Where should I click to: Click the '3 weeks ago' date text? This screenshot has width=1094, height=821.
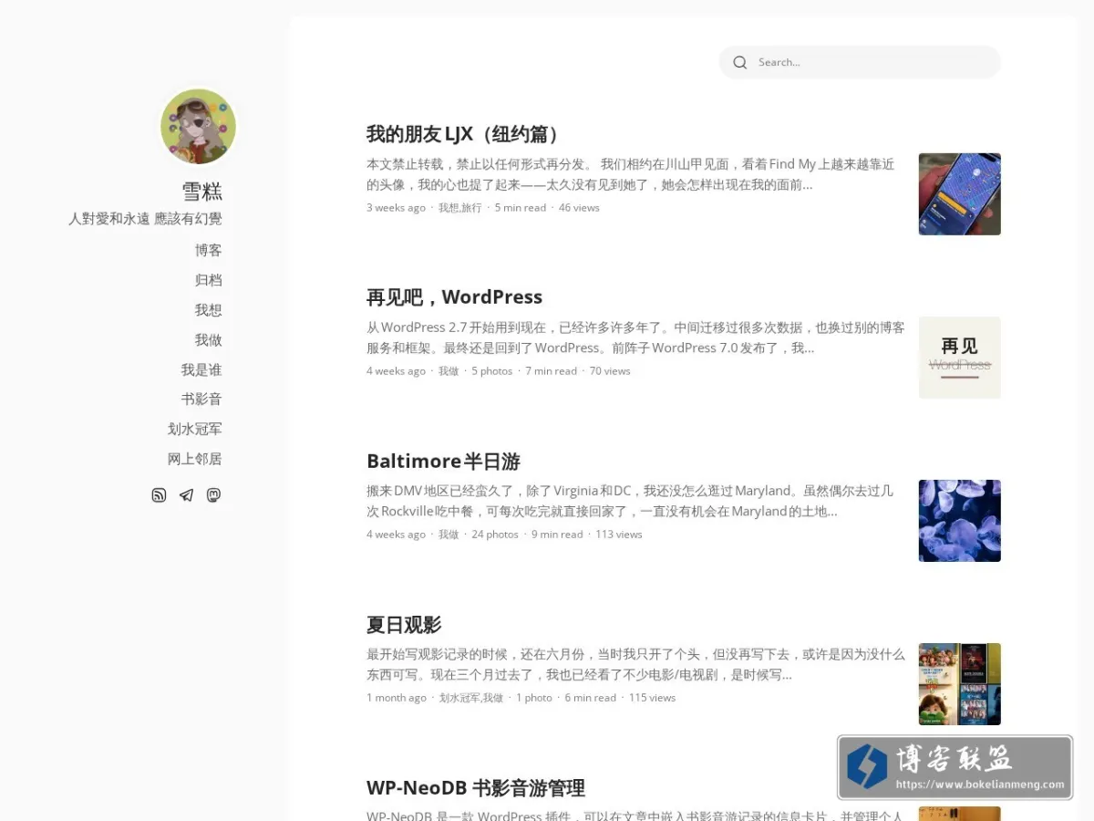396,208
